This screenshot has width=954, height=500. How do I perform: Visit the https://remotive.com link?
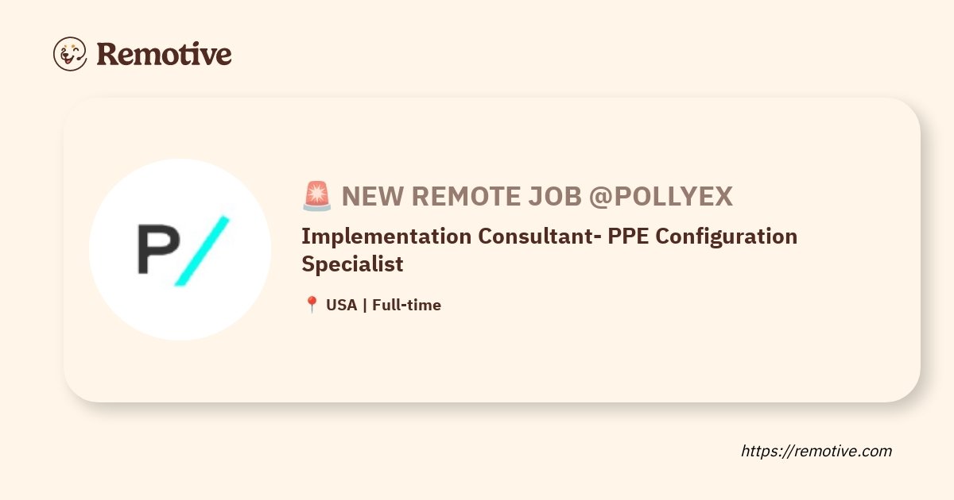pos(816,452)
